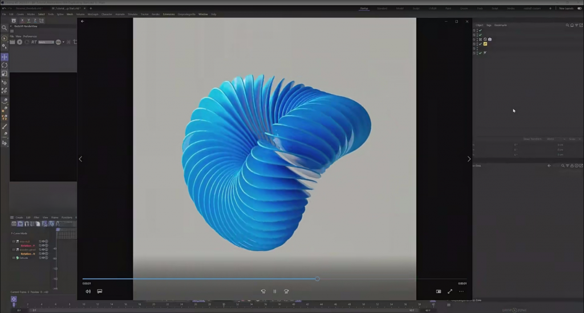Toggle the X axis lock
The width and height of the screenshot is (584, 313).
pyautogui.click(x=22, y=20)
